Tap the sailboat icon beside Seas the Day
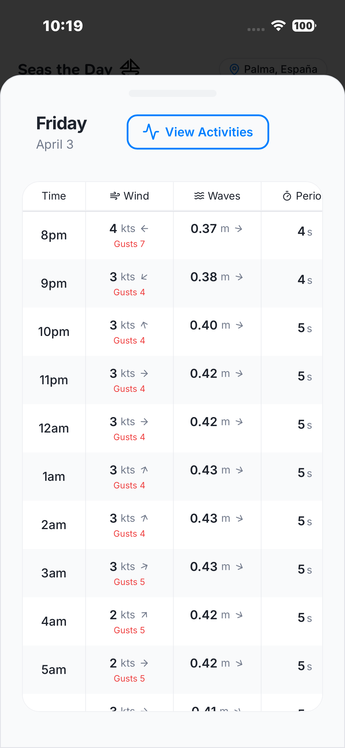345x748 pixels. [x=130, y=67]
